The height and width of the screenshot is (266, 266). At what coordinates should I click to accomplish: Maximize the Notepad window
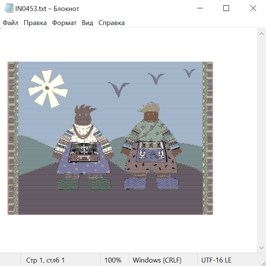226,8
